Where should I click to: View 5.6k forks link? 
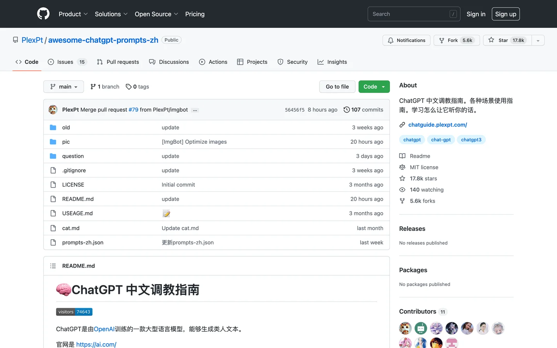(417, 201)
